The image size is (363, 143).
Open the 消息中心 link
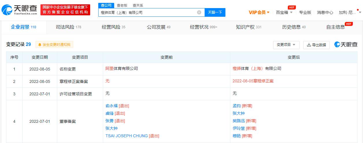pyautogui.click(x=325, y=12)
